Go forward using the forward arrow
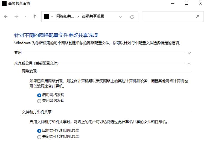This screenshot has height=143, width=207. coord(16,16)
